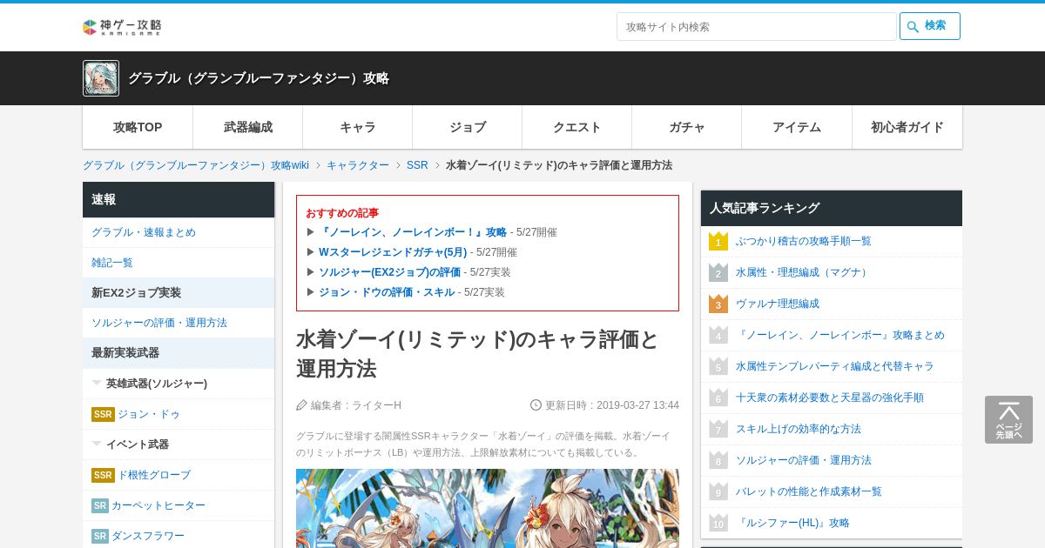
Task: Open the ガチャ menu tab
Action: pos(687,127)
